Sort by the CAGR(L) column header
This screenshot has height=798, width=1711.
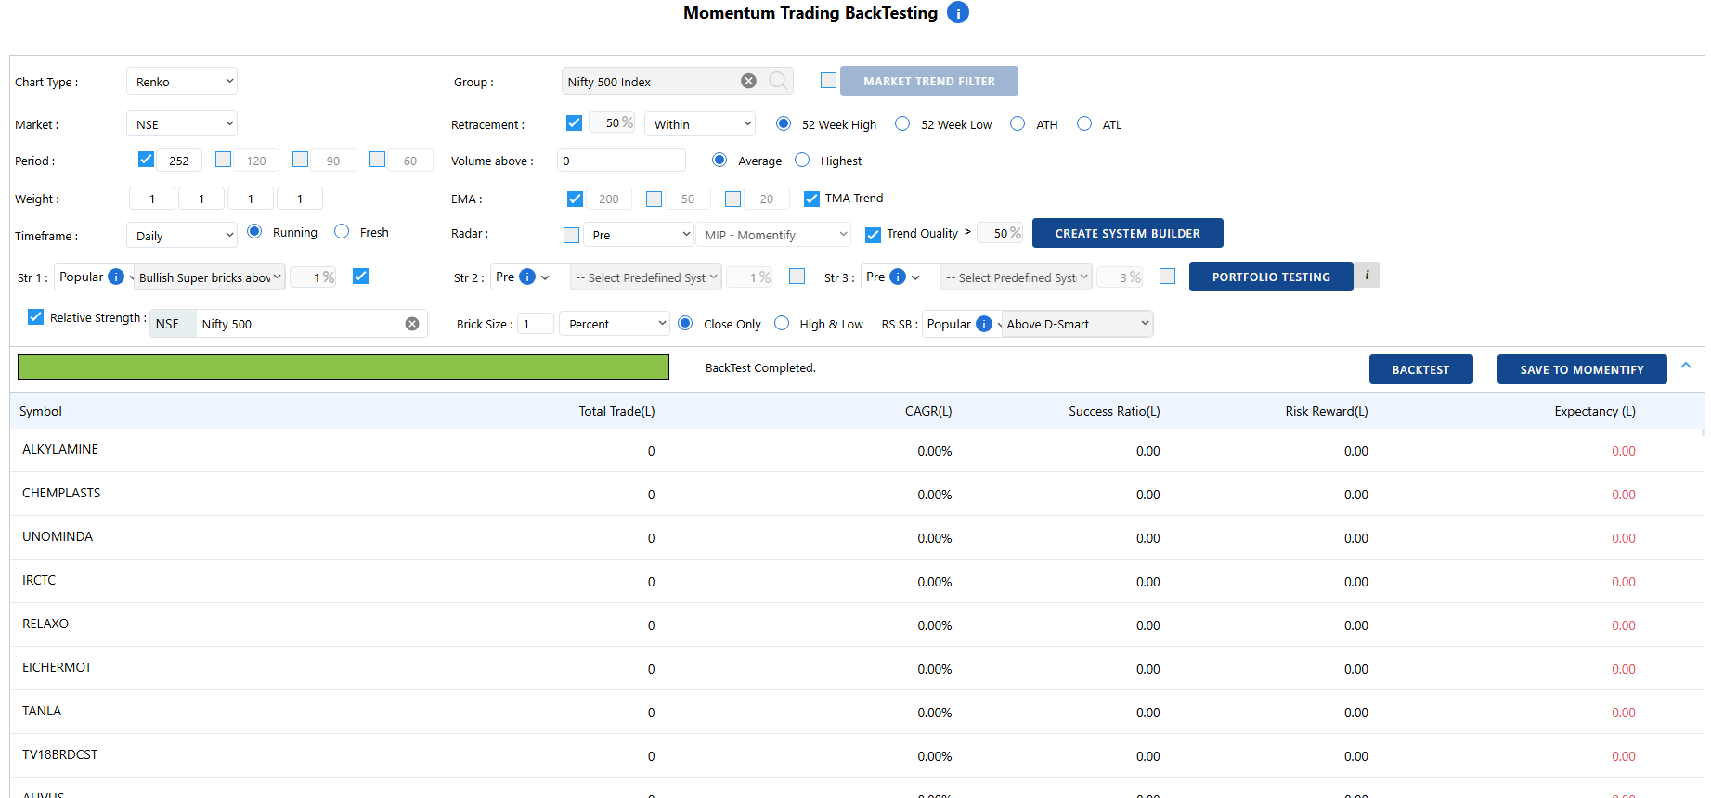point(927,411)
